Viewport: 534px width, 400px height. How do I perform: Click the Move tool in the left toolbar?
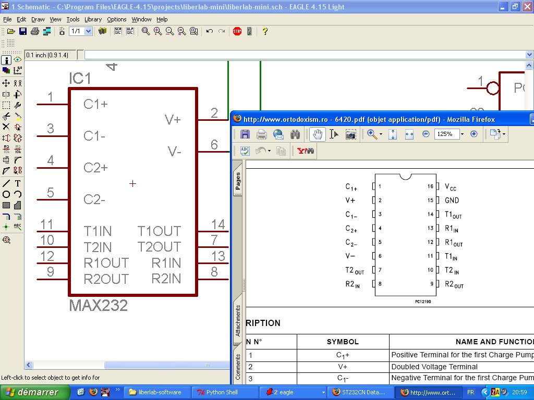pos(6,83)
